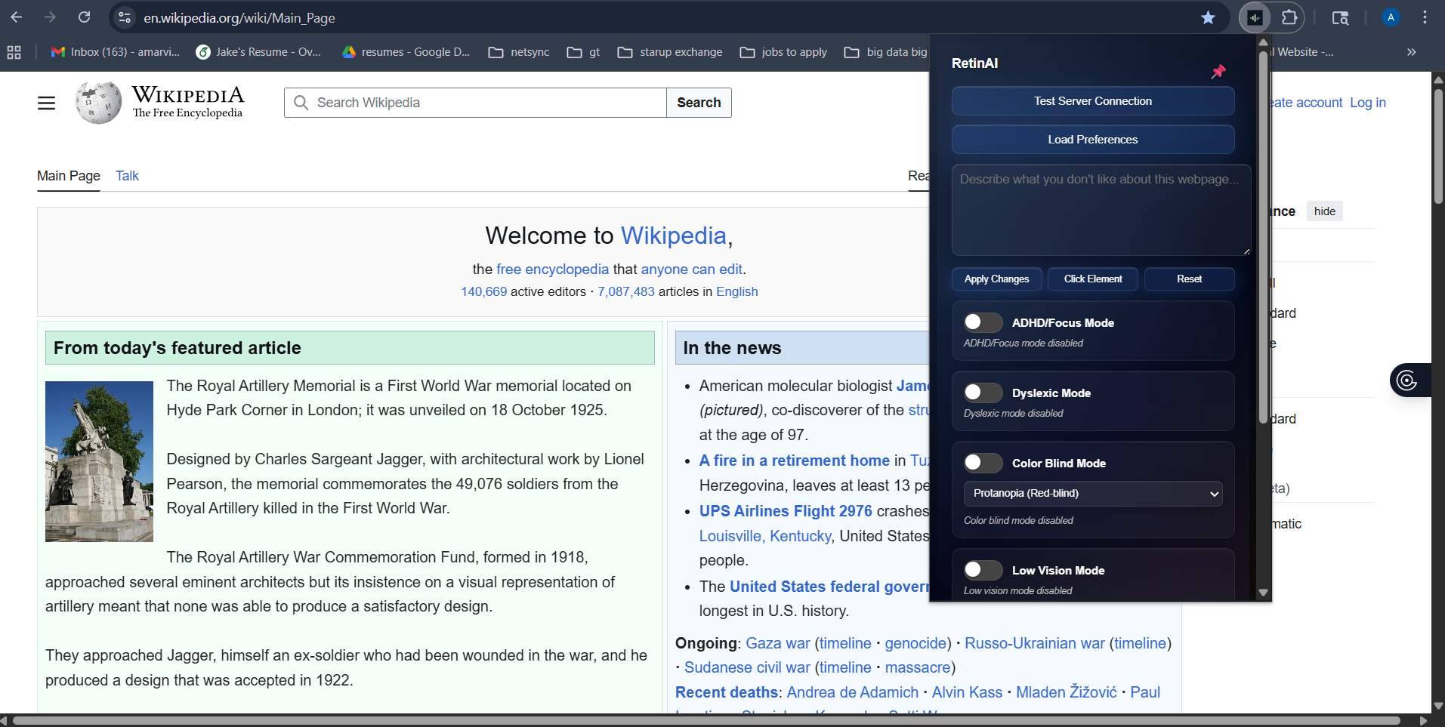Turn on Low Vision Mode toggle
Screen dimensions: 1445x727
click(983, 570)
